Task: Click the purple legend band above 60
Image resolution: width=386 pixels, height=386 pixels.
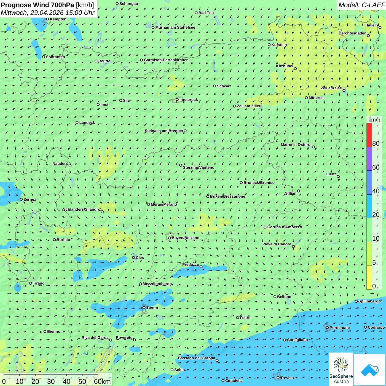Action: [369, 159]
